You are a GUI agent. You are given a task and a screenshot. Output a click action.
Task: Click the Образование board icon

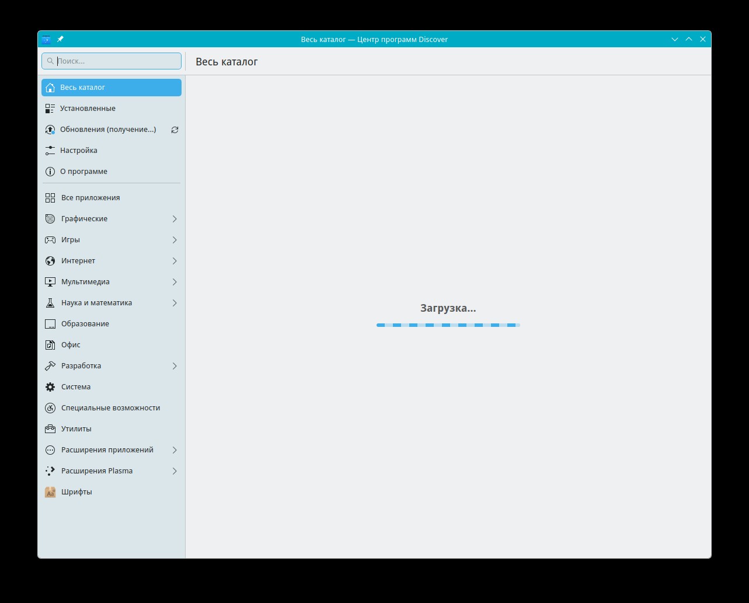(x=50, y=324)
